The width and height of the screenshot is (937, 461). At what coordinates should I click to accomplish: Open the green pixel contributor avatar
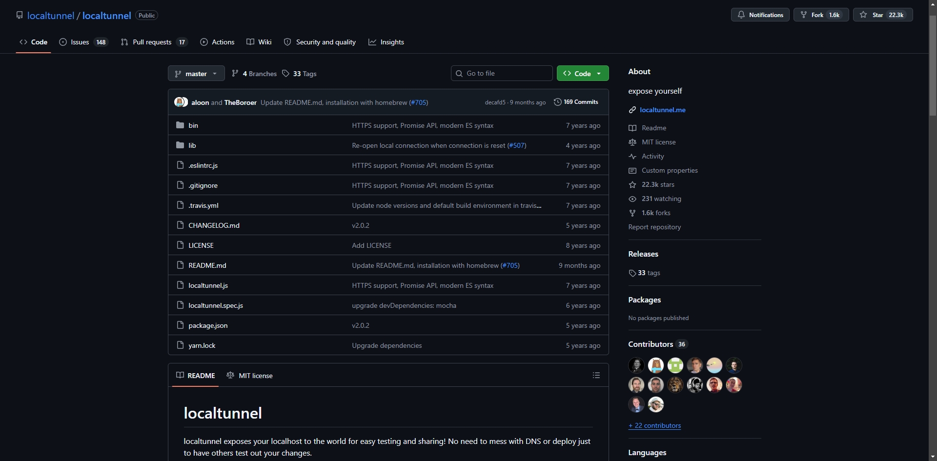(x=675, y=365)
